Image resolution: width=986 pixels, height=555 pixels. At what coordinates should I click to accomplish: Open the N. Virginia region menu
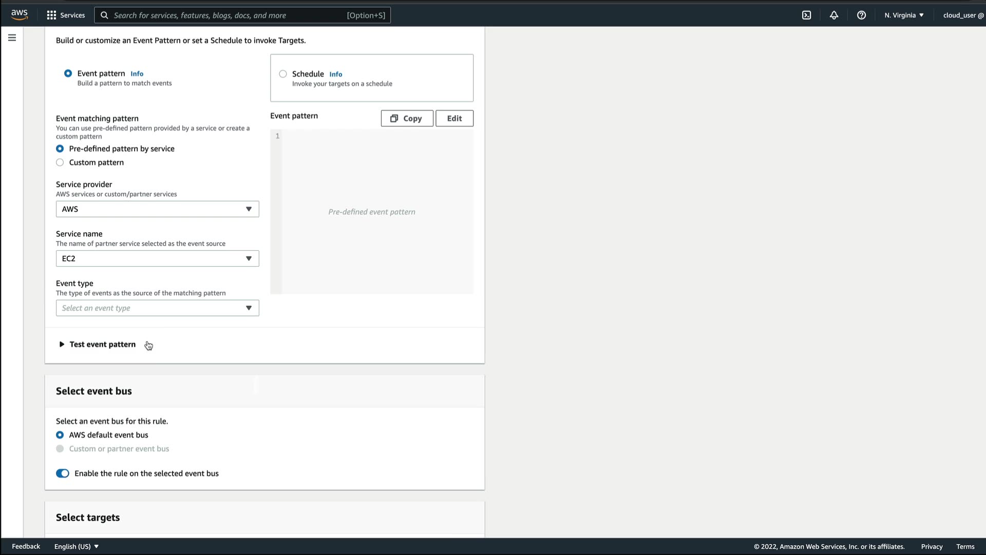point(904,15)
